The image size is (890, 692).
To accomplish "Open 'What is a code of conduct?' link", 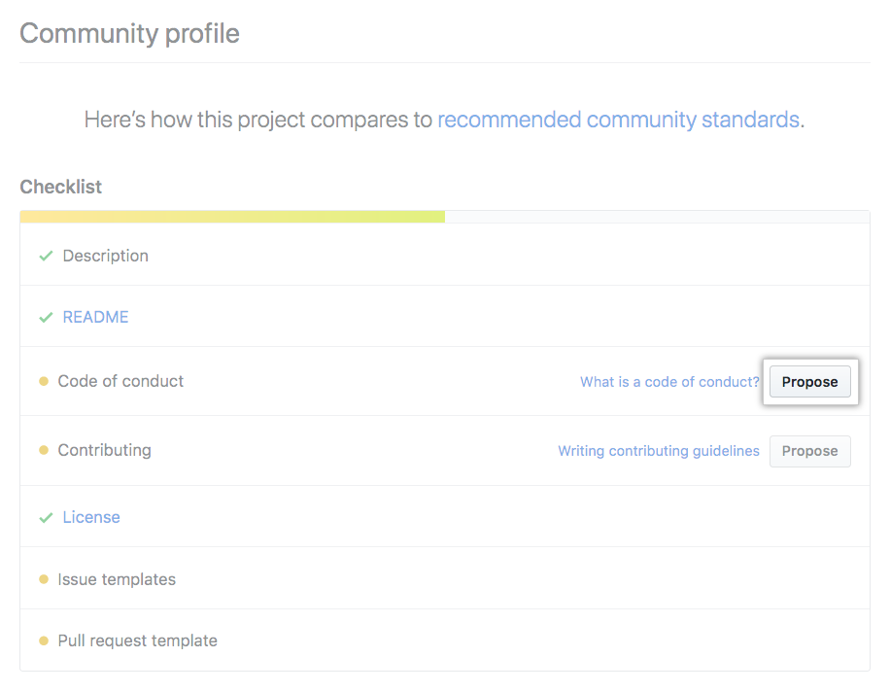I will coord(669,382).
